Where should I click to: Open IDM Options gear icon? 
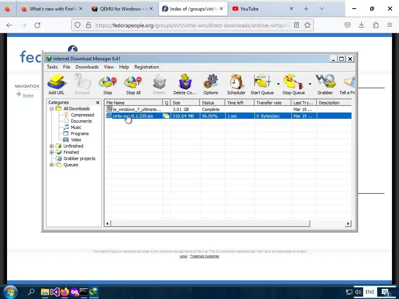pyautogui.click(x=211, y=84)
